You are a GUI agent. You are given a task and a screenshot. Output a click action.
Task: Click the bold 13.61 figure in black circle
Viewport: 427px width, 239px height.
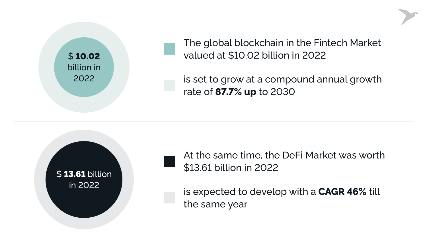click(x=75, y=174)
